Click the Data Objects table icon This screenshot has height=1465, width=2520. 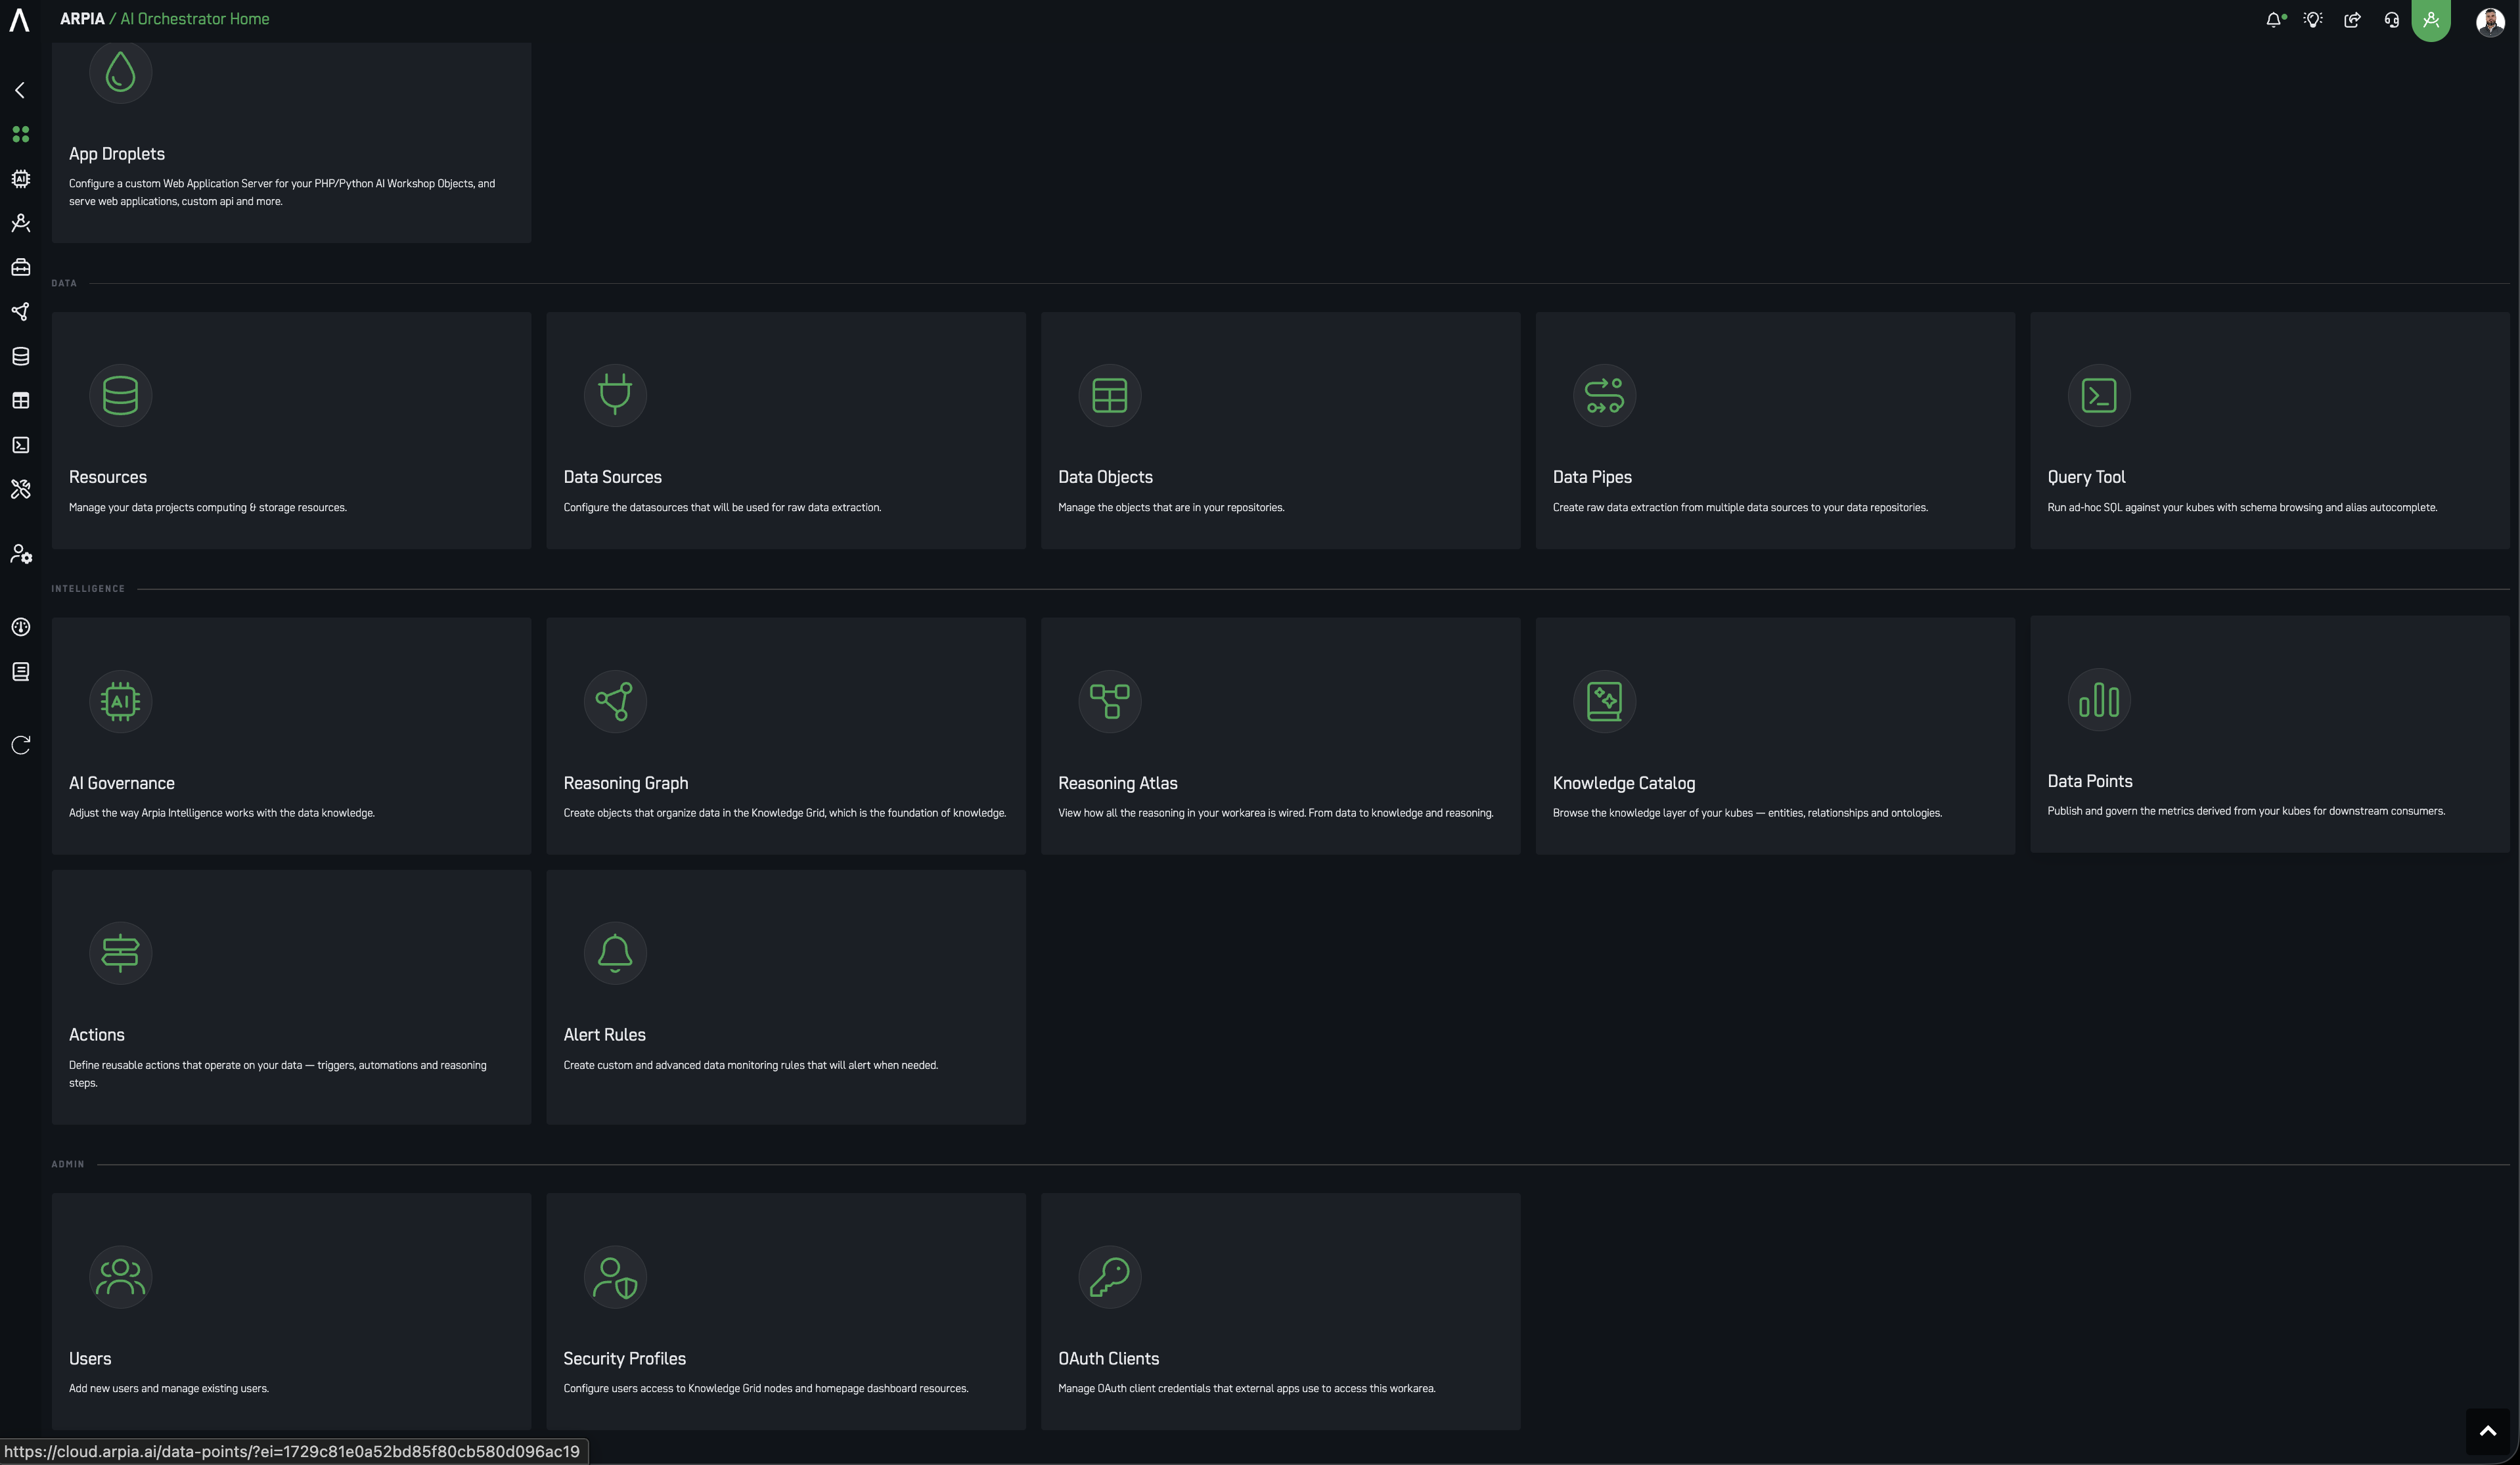coord(1110,395)
